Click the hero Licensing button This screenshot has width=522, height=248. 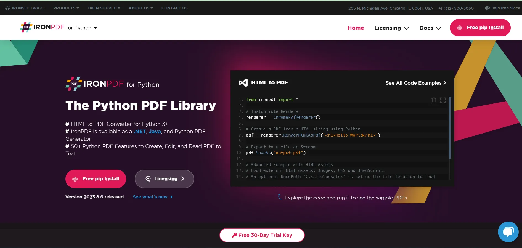[164, 179]
